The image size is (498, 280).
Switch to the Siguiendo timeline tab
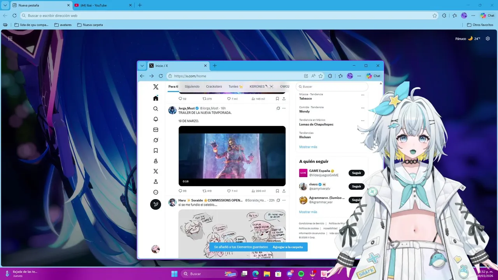192,87
